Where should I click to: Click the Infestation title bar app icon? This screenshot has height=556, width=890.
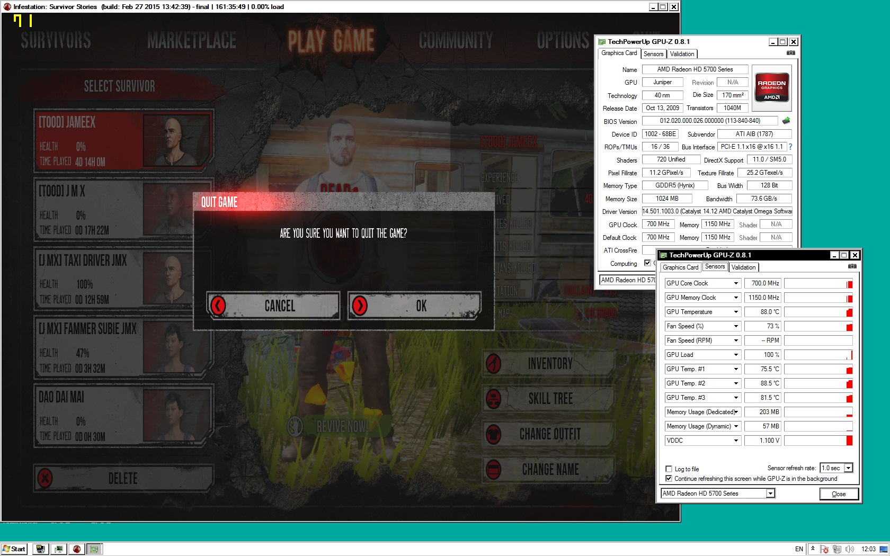pyautogui.click(x=7, y=7)
